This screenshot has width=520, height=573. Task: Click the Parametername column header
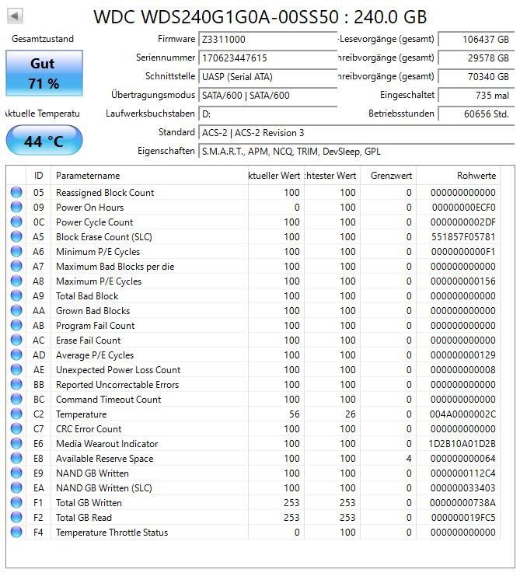149,176
